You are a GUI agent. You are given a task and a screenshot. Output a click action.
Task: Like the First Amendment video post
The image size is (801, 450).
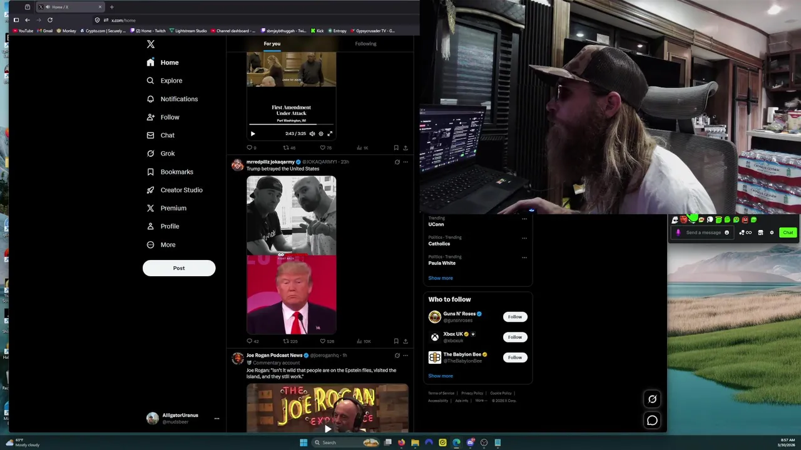coord(325,148)
